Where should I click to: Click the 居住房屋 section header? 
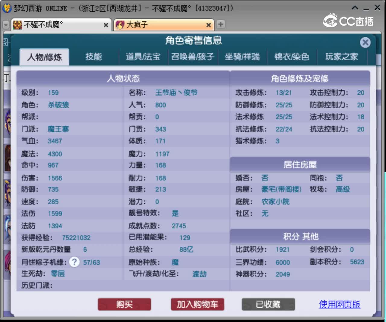coord(300,165)
